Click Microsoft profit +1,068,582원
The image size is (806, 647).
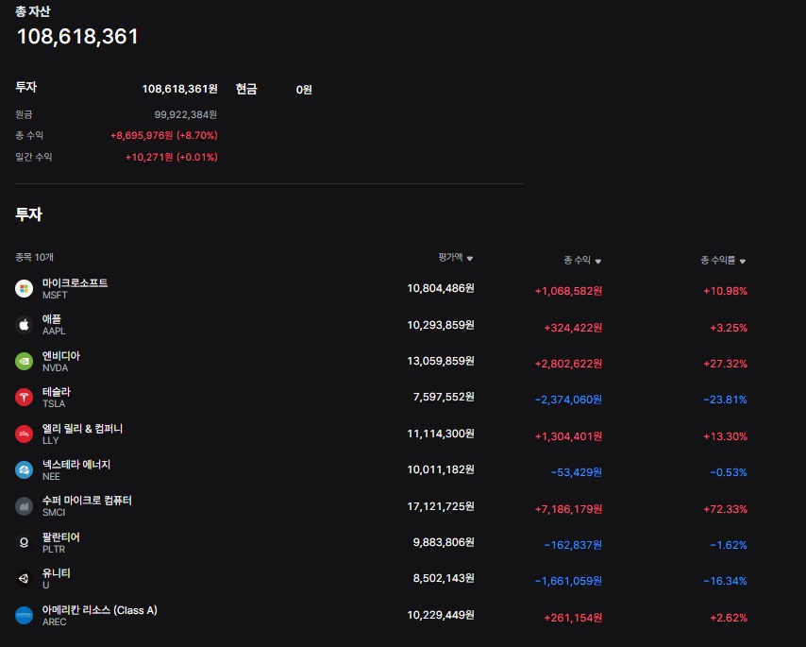(x=568, y=291)
